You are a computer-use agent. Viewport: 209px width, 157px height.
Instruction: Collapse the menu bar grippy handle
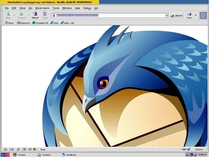pyautogui.click(x=2, y=8)
